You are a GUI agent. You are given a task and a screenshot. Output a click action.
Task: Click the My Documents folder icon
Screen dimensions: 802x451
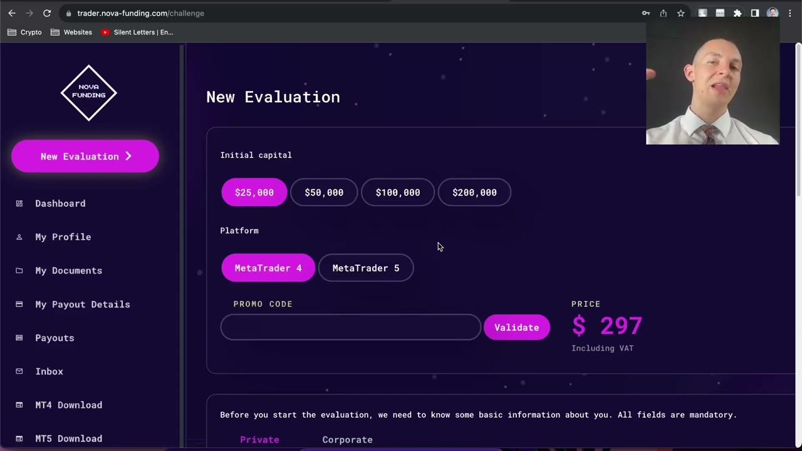click(19, 271)
